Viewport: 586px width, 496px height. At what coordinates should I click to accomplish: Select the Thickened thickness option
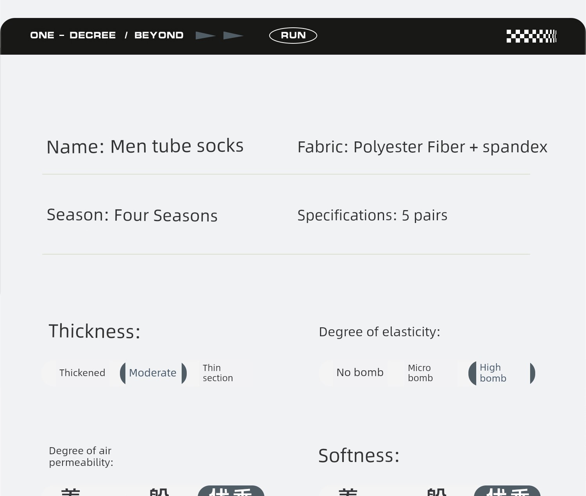[82, 373]
